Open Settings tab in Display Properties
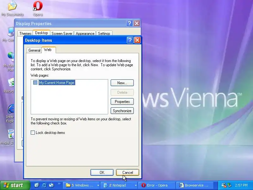This screenshot has width=253, height=190. pyautogui.click(x=104, y=34)
